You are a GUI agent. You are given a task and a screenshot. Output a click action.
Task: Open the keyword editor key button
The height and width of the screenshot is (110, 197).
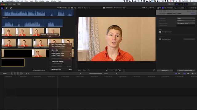click(x=14, y=4)
